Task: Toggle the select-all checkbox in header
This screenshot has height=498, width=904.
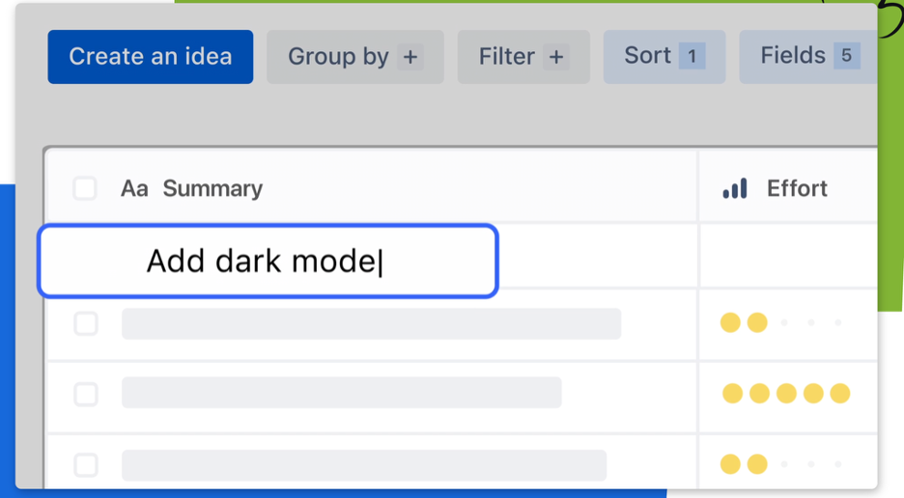Action: pos(85,188)
